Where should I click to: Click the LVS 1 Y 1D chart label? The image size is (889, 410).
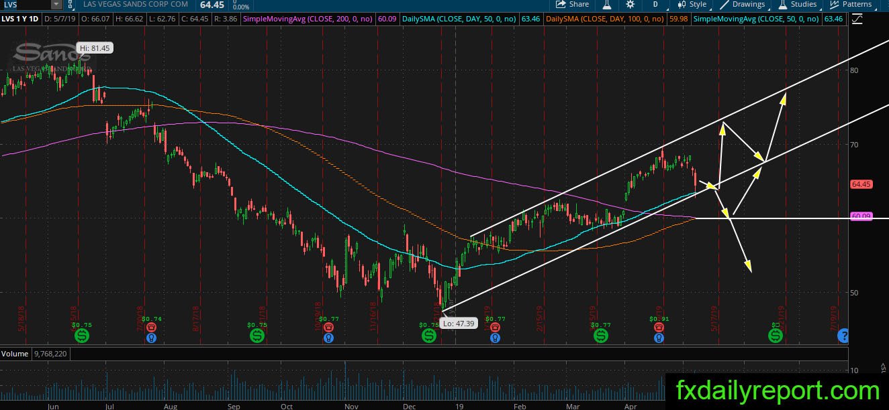(x=20, y=19)
